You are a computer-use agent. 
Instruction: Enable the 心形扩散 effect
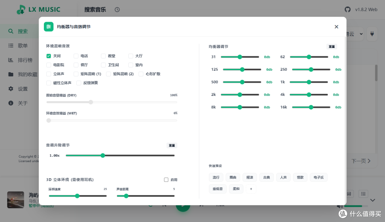tap(141, 74)
